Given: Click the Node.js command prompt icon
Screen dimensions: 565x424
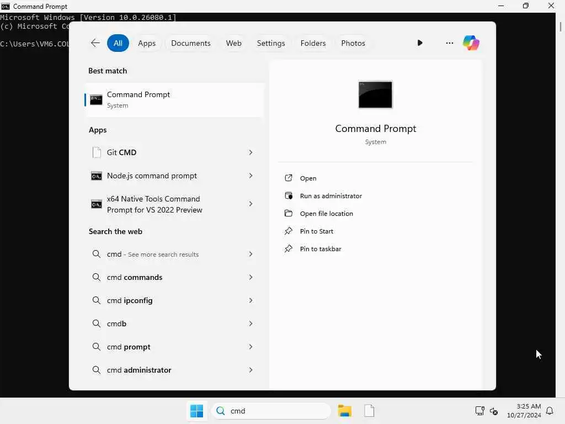Looking at the screenshot, I should pos(96,176).
